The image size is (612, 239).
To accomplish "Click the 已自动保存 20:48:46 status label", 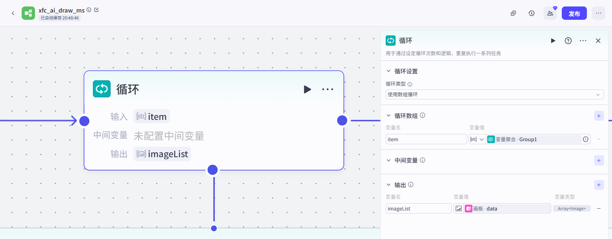I will click(x=60, y=18).
